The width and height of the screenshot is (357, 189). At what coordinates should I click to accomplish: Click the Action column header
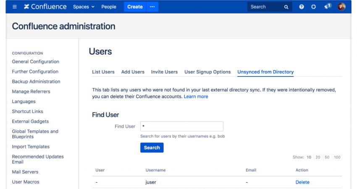coord(302,170)
